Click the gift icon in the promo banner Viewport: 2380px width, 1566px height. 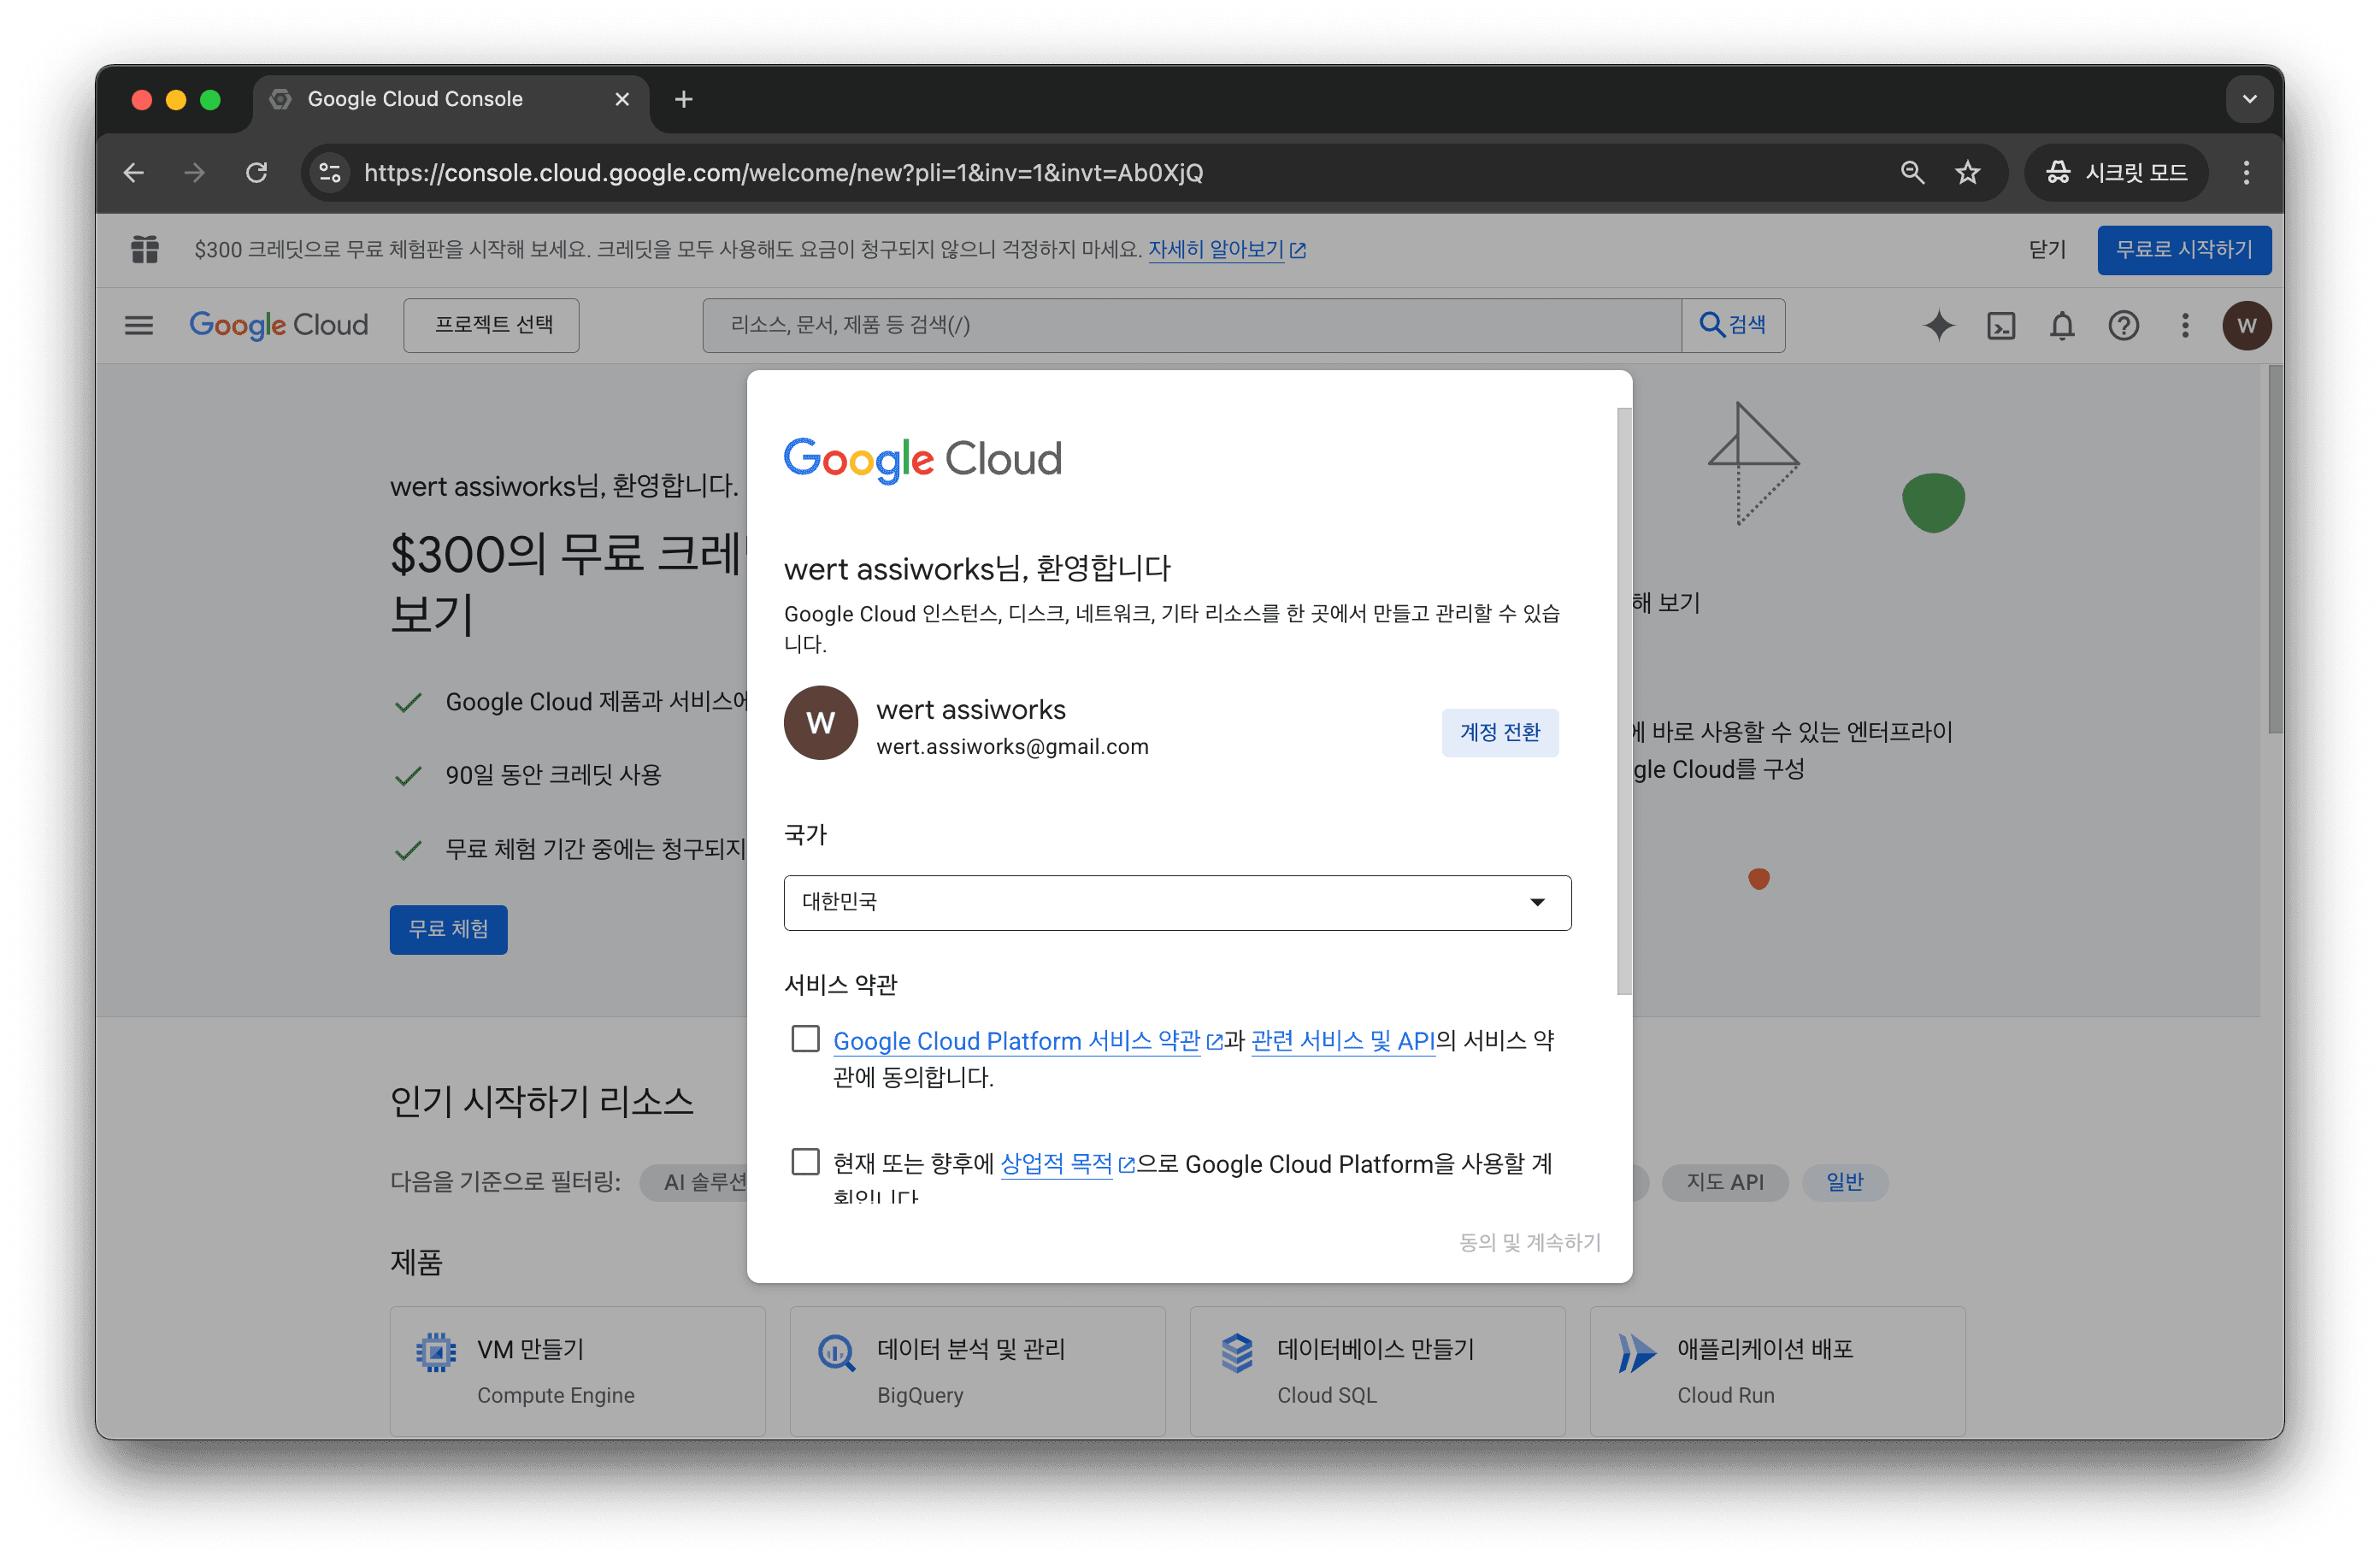145,249
